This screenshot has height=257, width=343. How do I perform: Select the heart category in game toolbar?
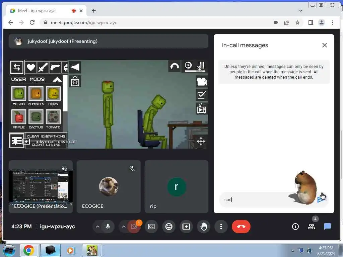30,67
